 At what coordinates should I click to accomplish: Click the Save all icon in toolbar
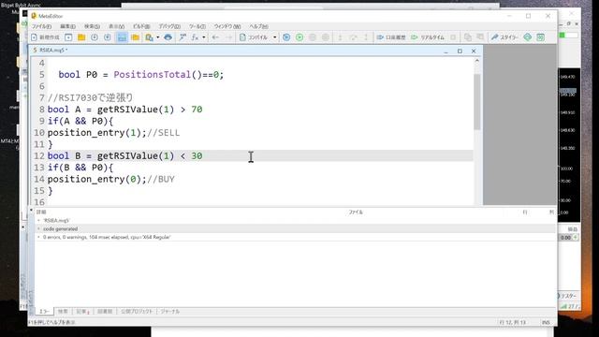coord(108,37)
